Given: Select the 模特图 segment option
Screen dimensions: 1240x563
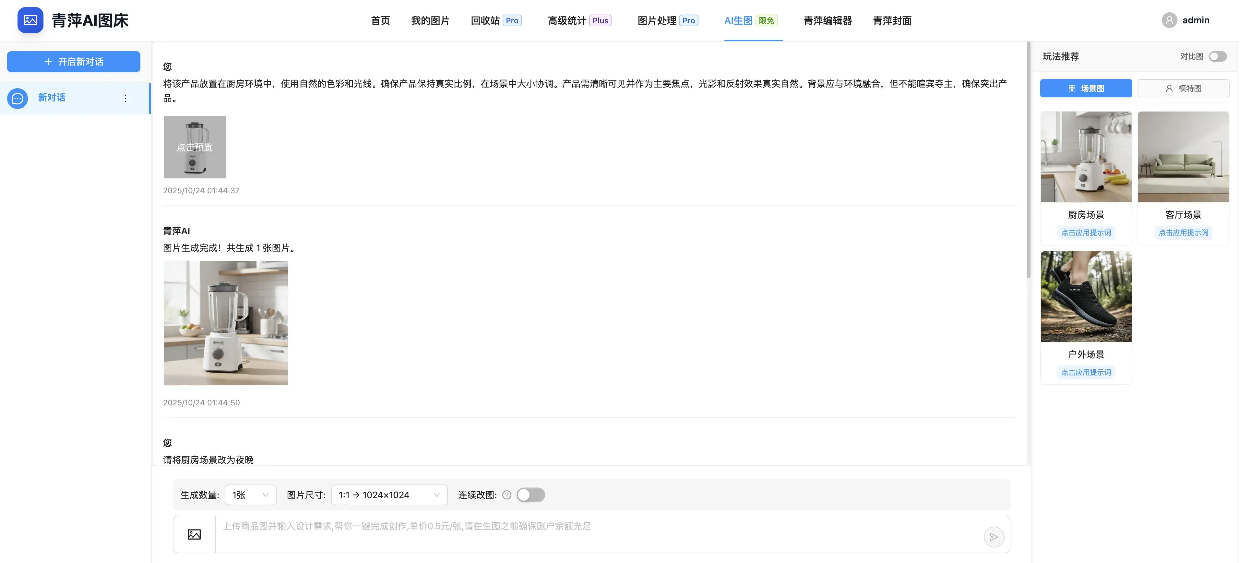Looking at the screenshot, I should tap(1183, 88).
